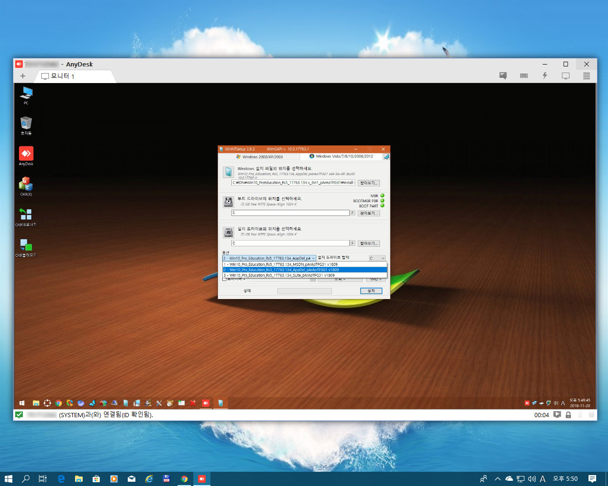608x486 pixels.
Task: Click the boot drive path field
Action: [x=291, y=213]
